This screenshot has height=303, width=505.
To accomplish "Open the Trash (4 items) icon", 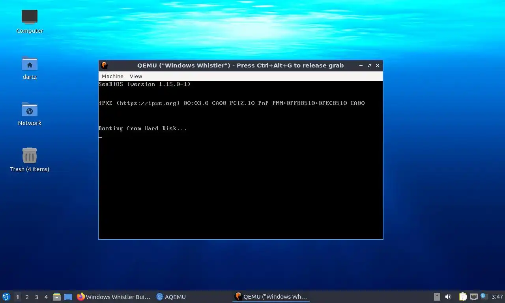I will point(30,160).
